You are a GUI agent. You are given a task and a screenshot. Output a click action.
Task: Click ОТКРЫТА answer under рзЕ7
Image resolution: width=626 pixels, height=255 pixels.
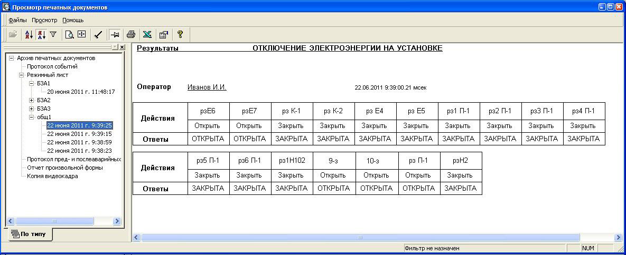(250, 139)
